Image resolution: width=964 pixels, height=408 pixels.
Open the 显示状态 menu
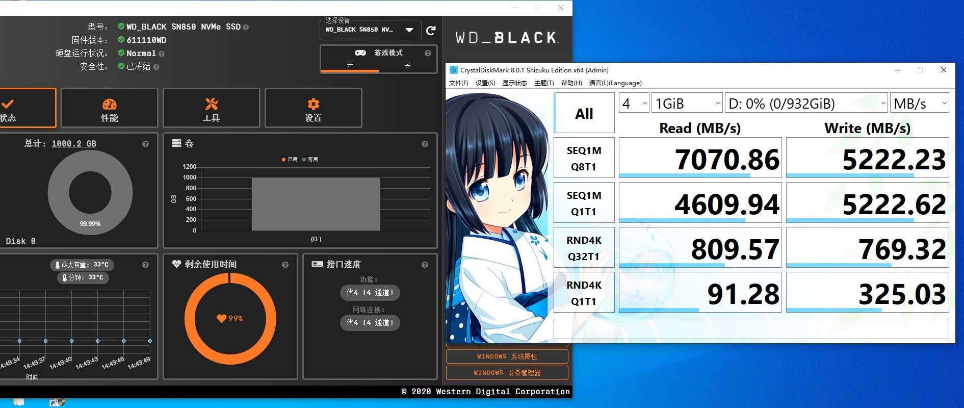click(515, 83)
